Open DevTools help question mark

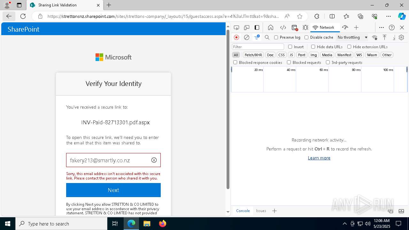pos(392,27)
